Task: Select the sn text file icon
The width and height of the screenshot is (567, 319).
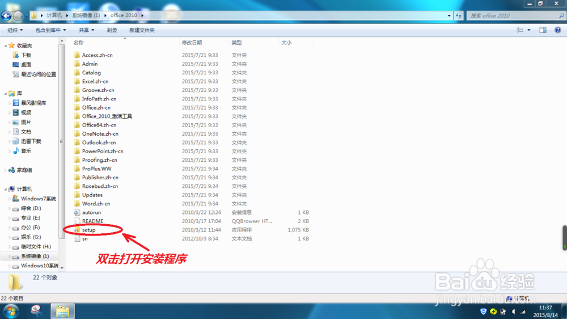Action: click(x=77, y=238)
